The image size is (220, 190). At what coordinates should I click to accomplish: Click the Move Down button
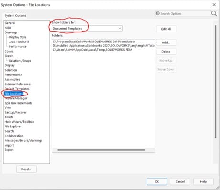[166, 69]
